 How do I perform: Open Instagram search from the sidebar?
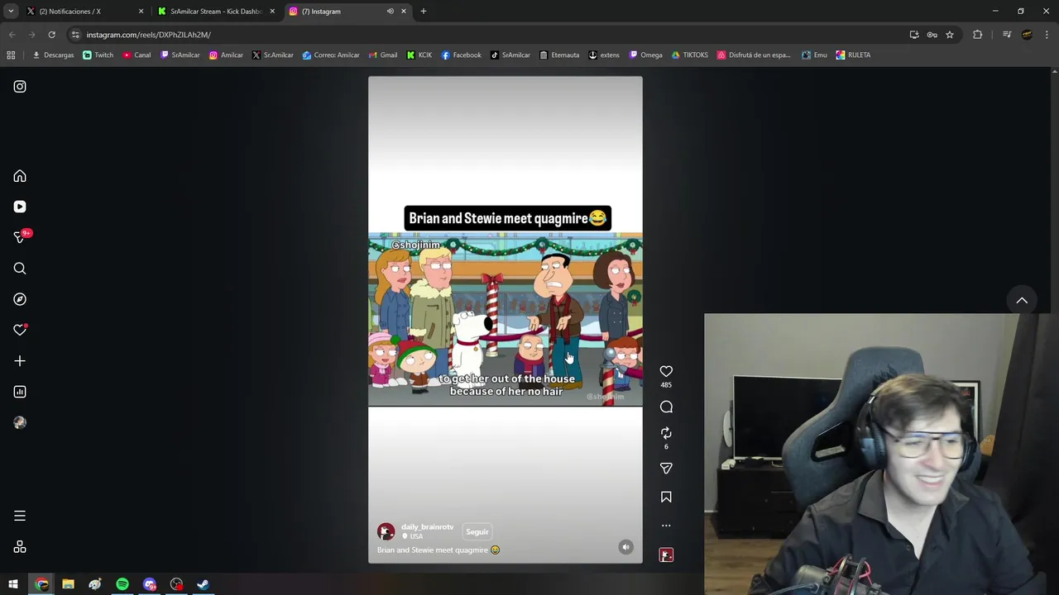(20, 269)
